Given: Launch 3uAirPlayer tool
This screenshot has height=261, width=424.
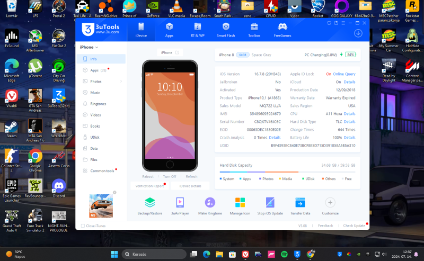Looking at the screenshot, I should click(x=180, y=206).
